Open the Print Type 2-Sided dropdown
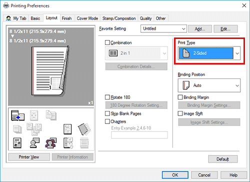 [x=209, y=53]
